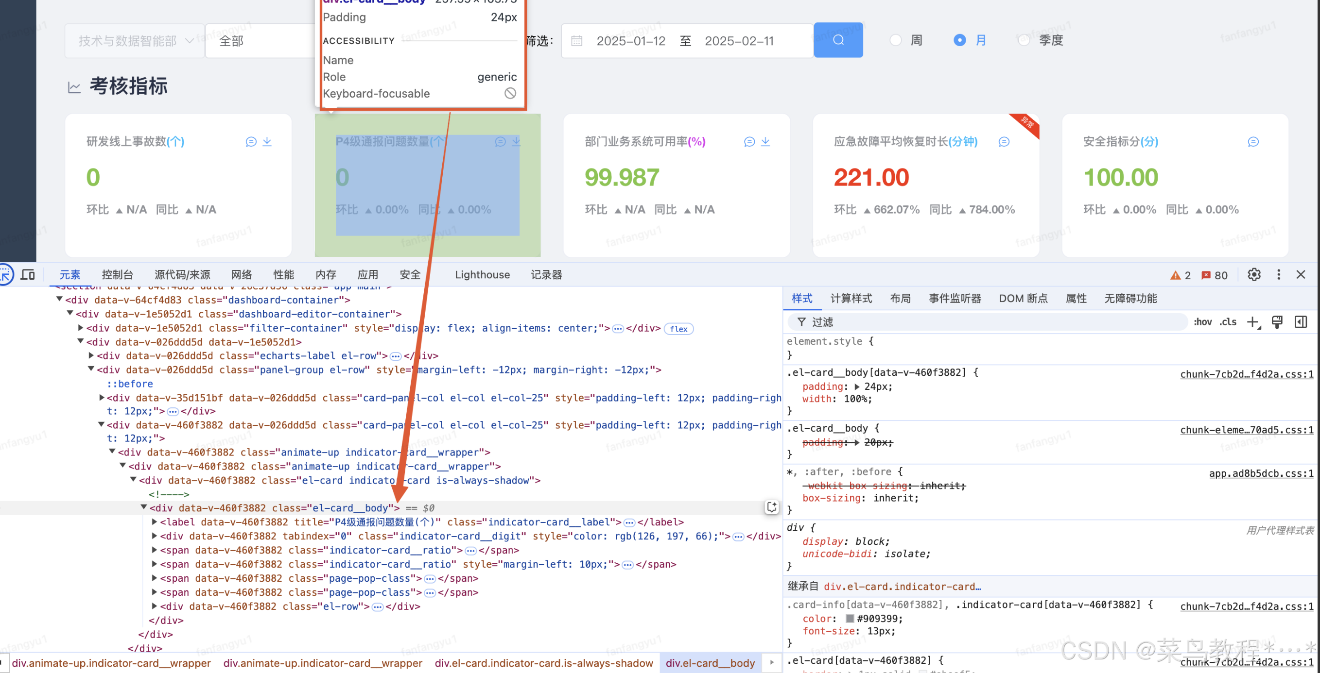Click new style rule plus icon
Image resolution: width=1320 pixels, height=673 pixels.
tap(1252, 322)
